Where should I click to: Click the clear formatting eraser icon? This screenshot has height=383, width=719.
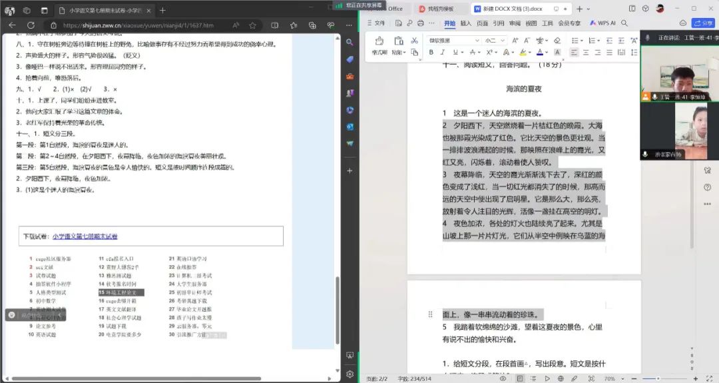pyautogui.click(x=557, y=41)
